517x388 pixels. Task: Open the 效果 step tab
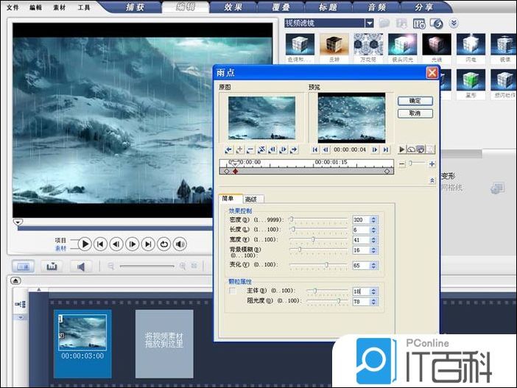pyautogui.click(x=235, y=7)
